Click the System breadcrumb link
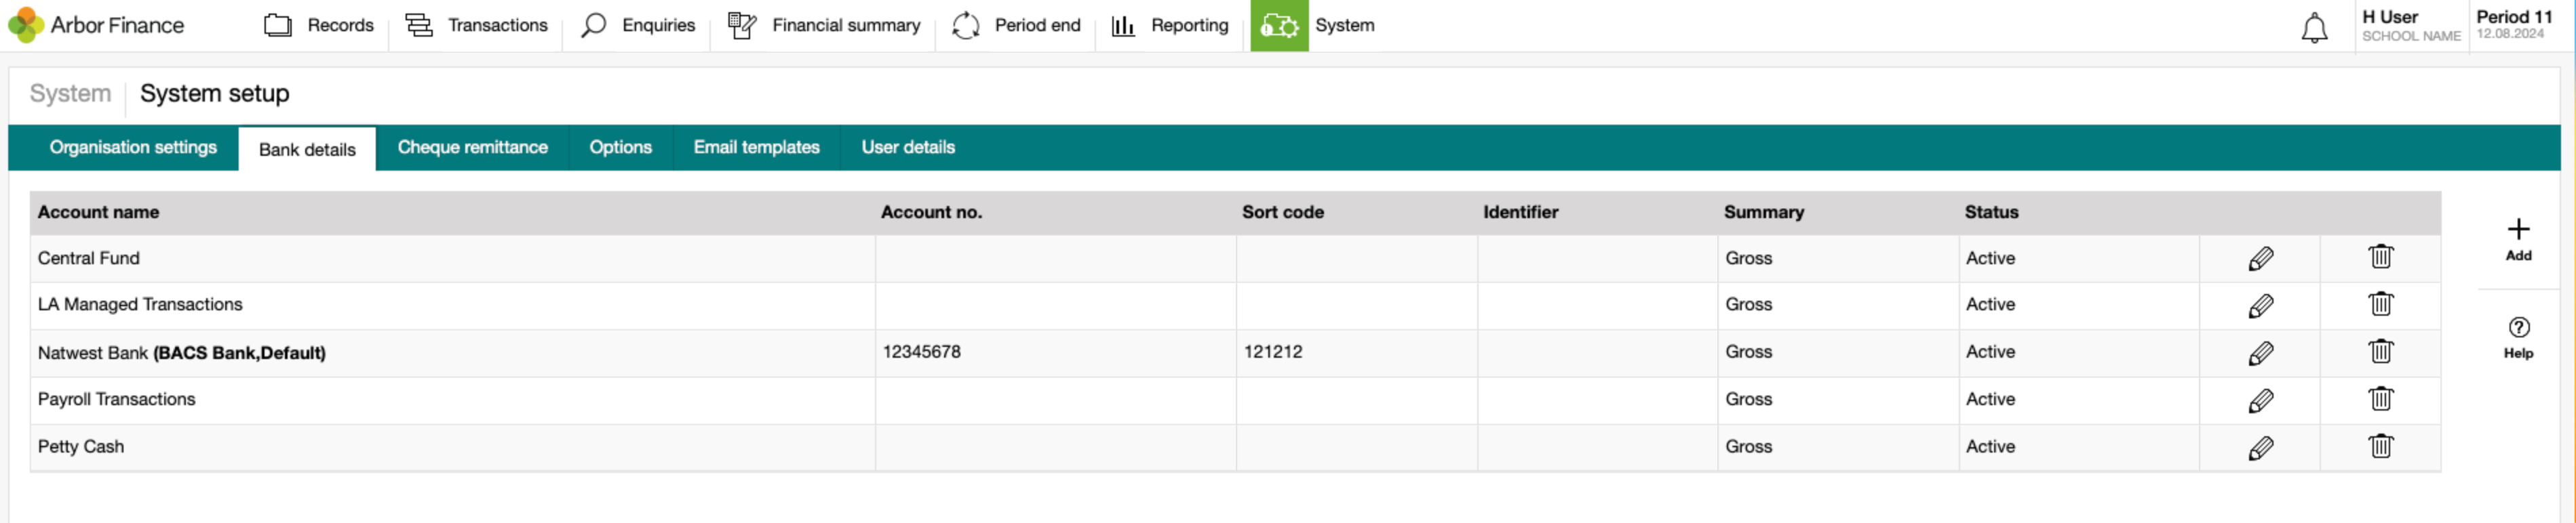The width and height of the screenshot is (2576, 523). coord(70,93)
